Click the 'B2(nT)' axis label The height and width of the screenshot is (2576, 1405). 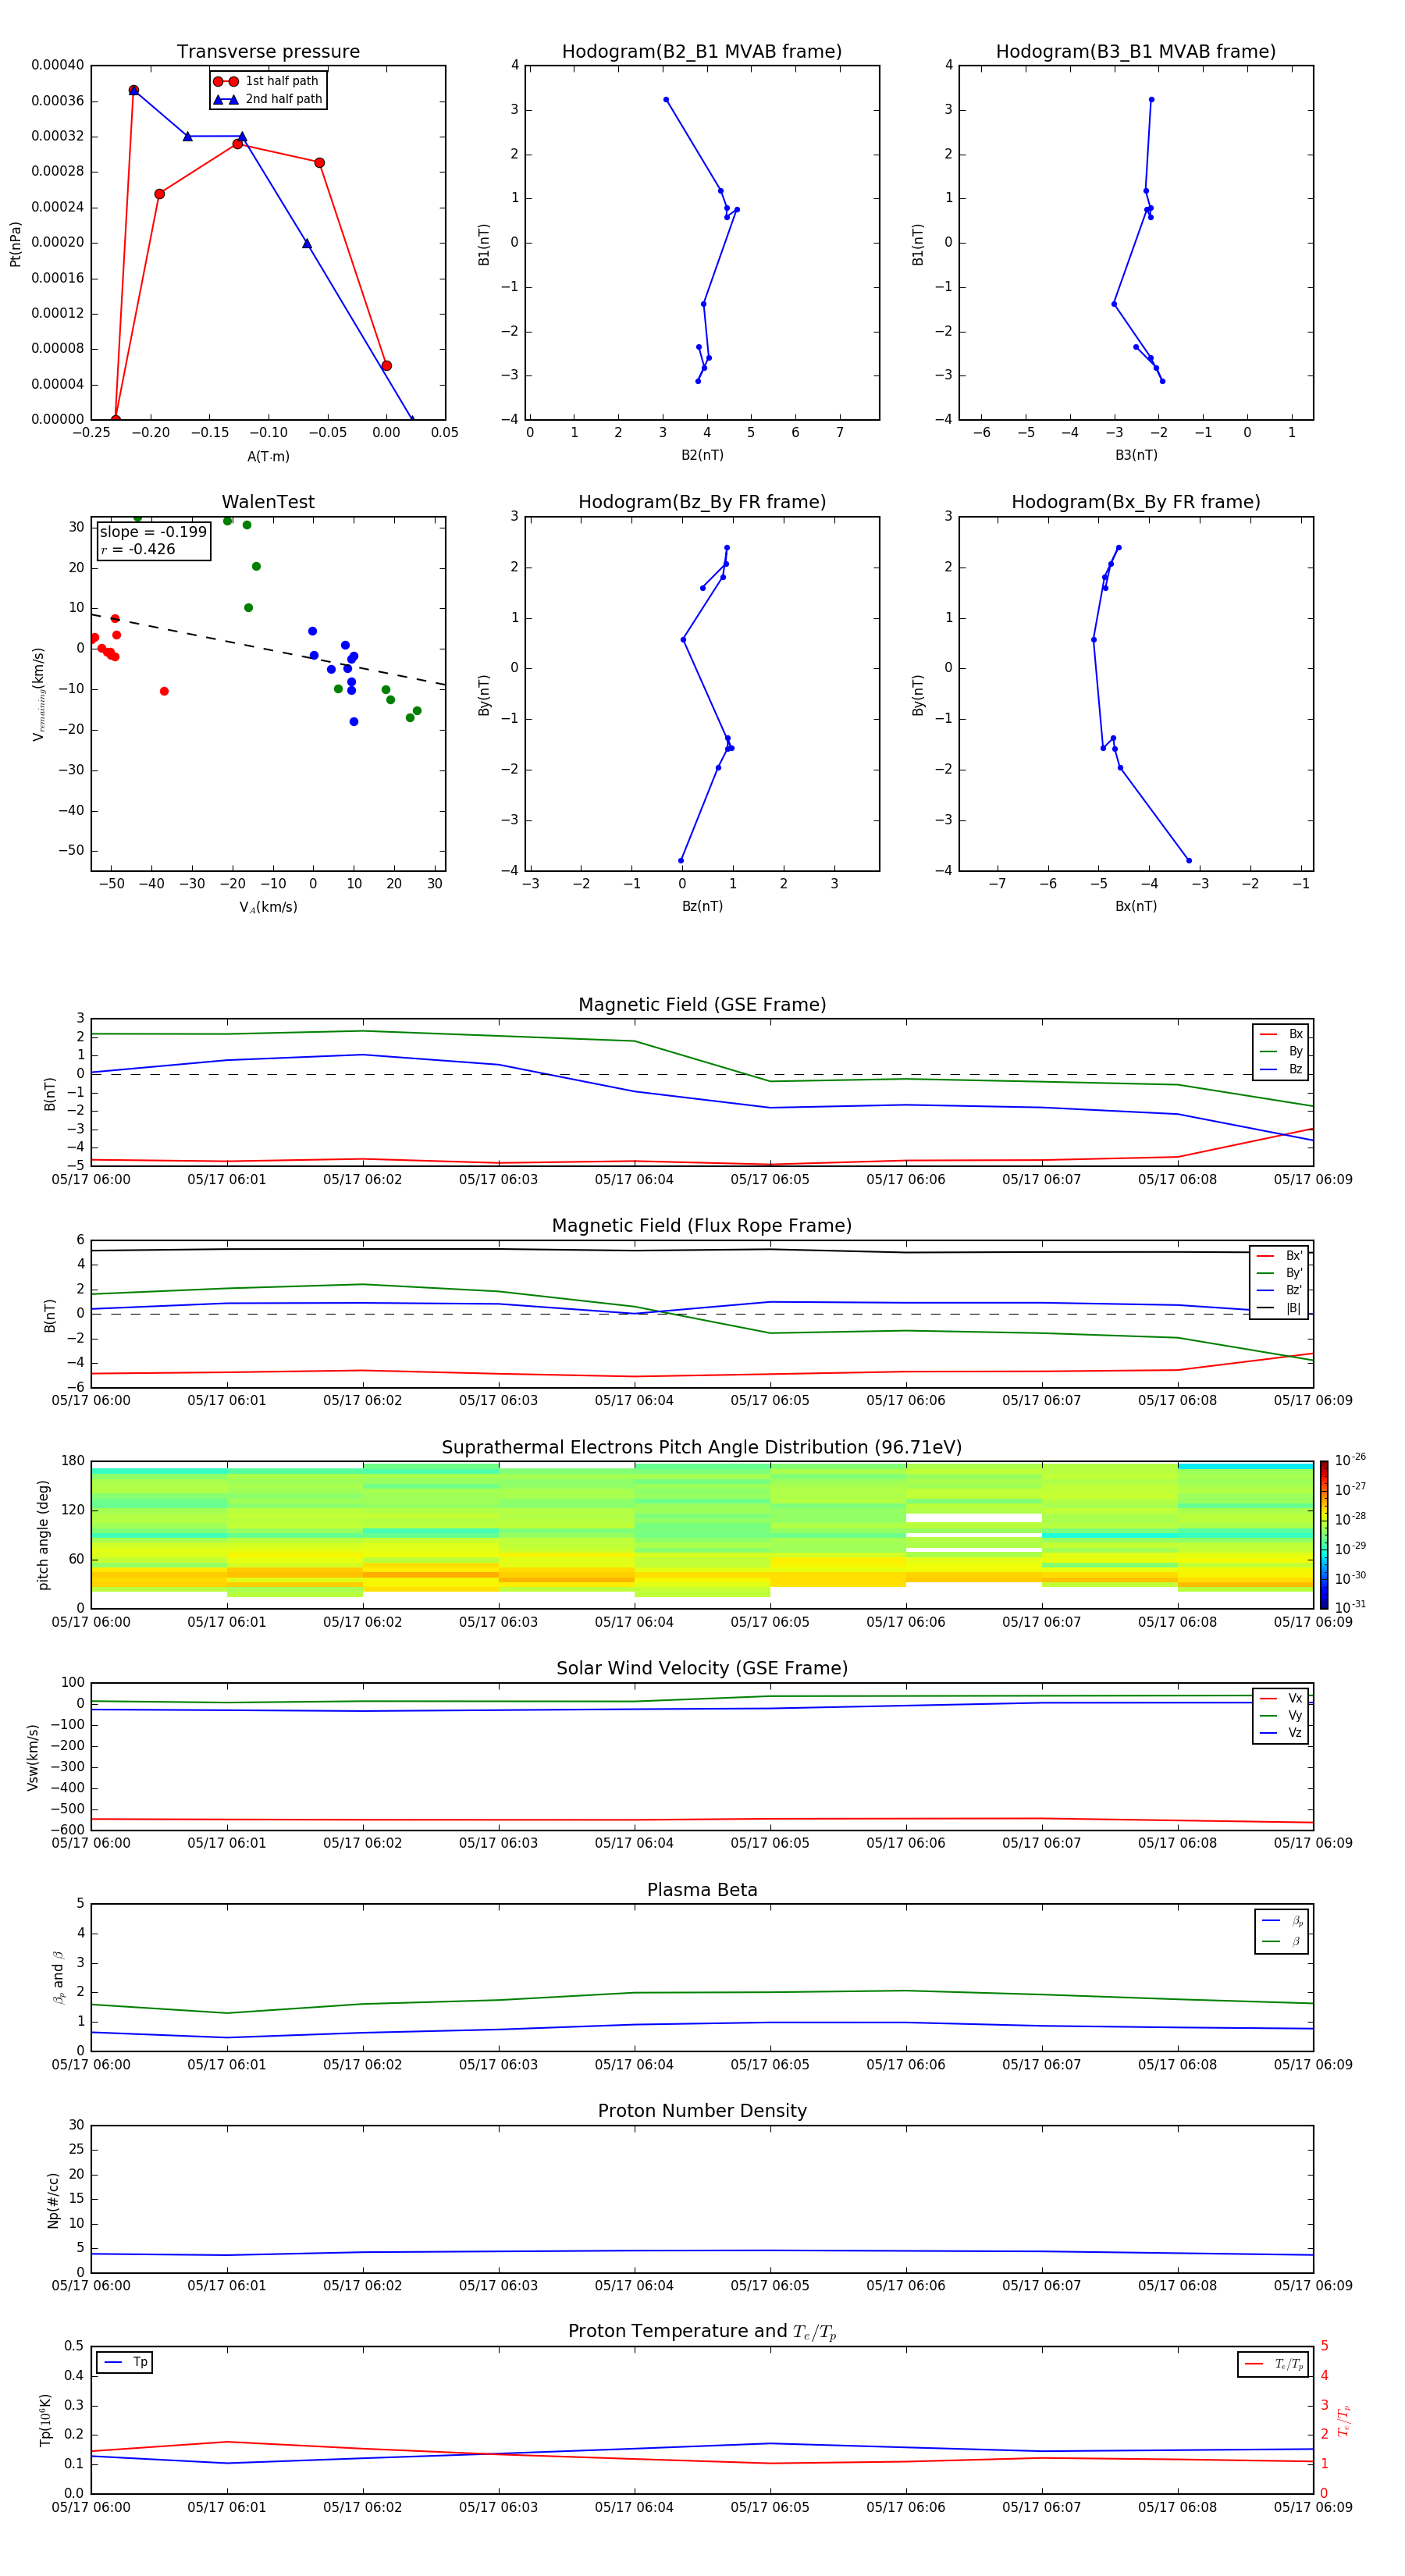702,455
